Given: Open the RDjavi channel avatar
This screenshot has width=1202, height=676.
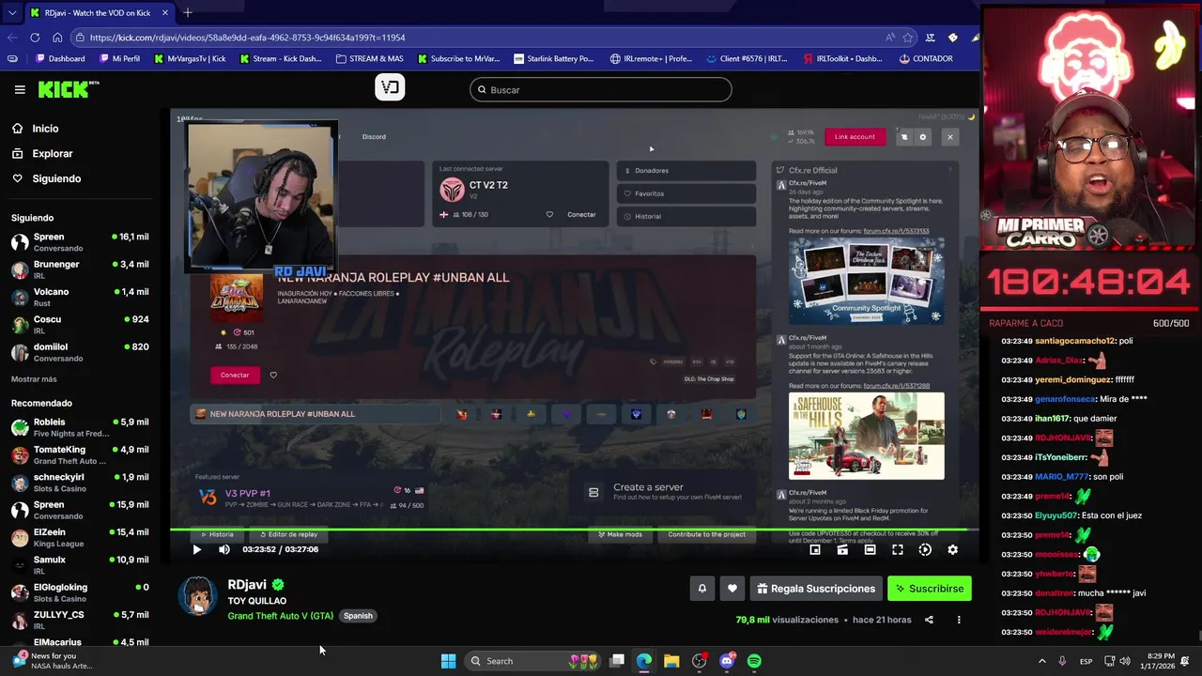Looking at the screenshot, I should (197, 597).
